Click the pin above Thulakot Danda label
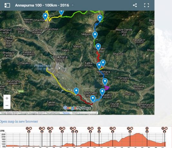 (x=98, y=47)
